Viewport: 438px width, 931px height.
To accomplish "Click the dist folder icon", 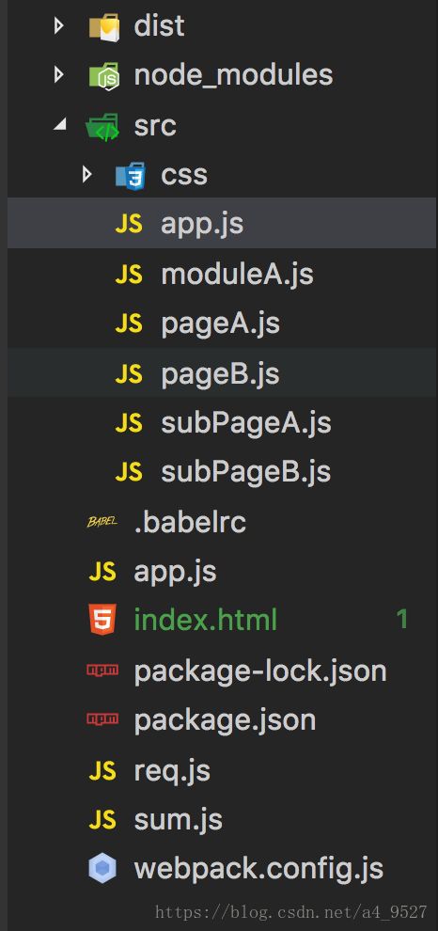I will pos(104,27).
